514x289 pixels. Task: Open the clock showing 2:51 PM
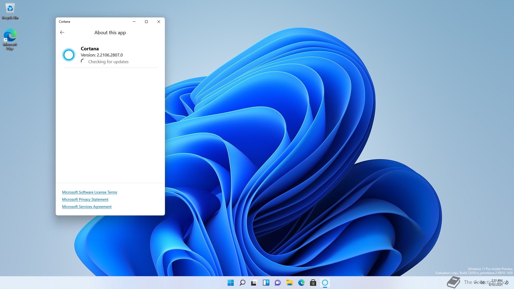[496, 283]
